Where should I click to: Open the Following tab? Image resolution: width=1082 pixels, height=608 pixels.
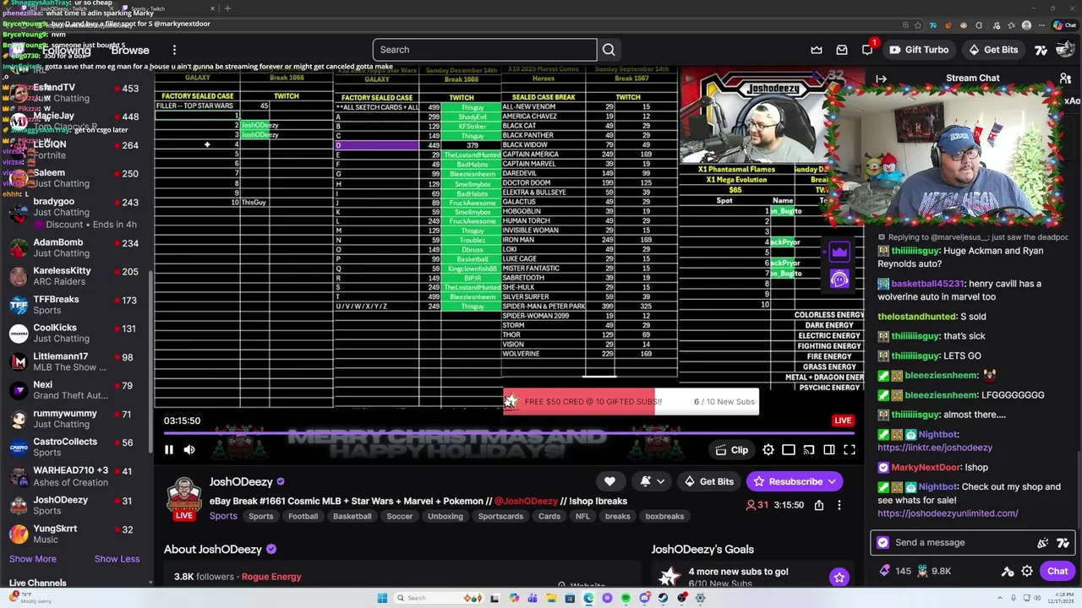click(66, 50)
